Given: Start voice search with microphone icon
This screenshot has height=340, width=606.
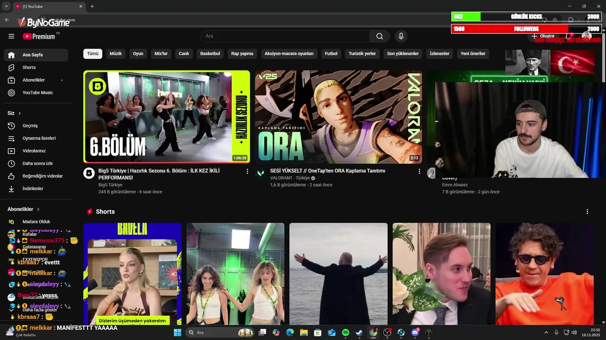Looking at the screenshot, I should [x=401, y=36].
